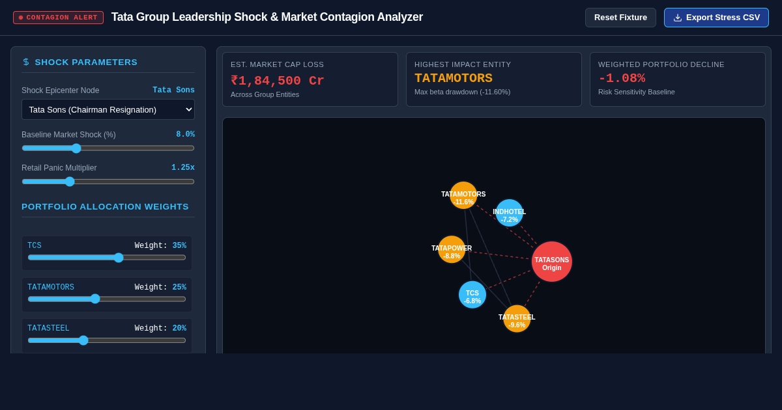
Task: Select the TATAMOTORS graph node
Action: (463, 195)
